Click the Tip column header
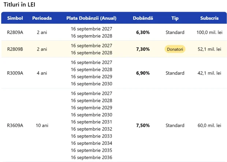The image size is (227, 162). click(x=175, y=18)
